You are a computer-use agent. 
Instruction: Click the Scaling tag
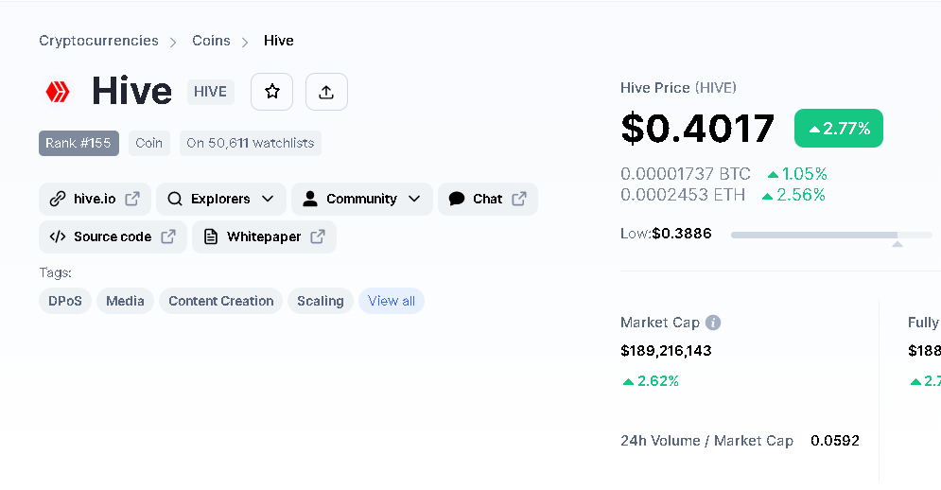click(321, 301)
